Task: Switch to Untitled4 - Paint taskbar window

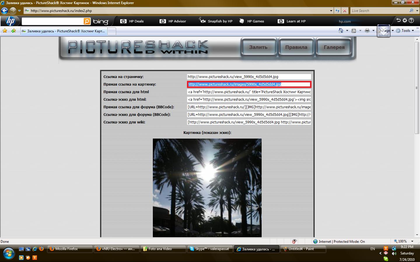Action: point(303,249)
